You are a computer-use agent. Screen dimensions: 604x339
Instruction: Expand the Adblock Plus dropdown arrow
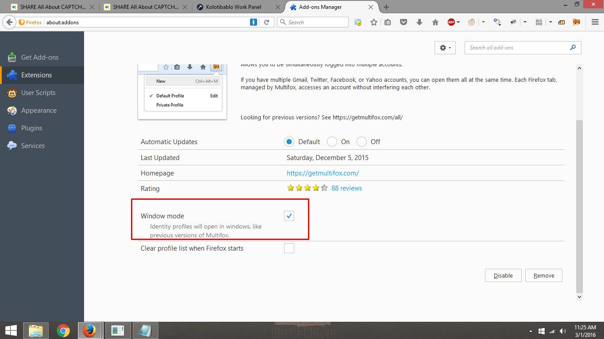[x=458, y=22]
